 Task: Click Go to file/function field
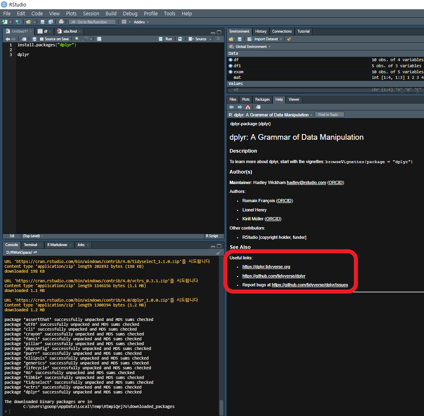pyautogui.click(x=92, y=22)
